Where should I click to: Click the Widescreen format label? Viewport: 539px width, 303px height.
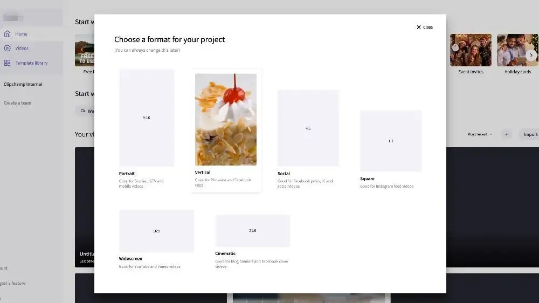(130, 259)
